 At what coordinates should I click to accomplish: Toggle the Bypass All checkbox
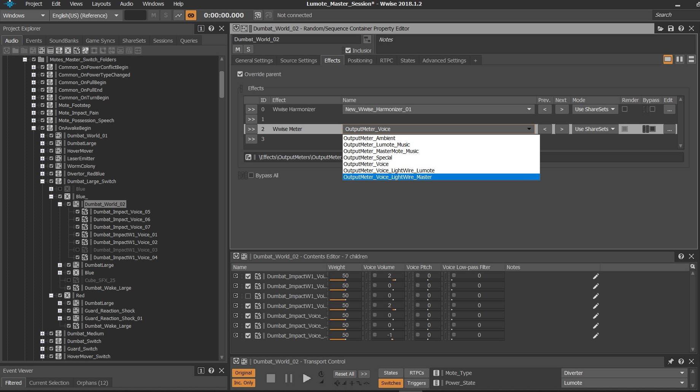coord(251,175)
